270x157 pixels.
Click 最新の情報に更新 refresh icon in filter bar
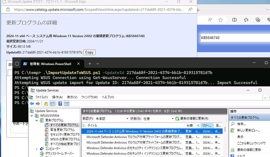coord(177,118)
